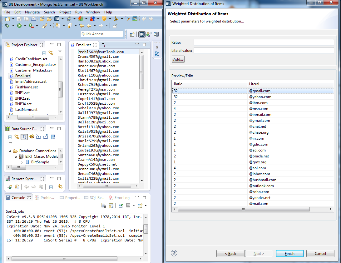Open the File menu
Viewport: 341px width, 263px height.
tap(7, 12)
